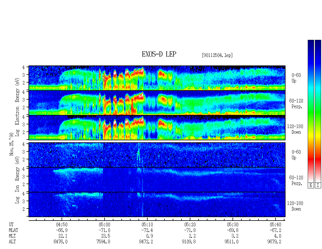The height and width of the screenshot is (249, 322).
Task: Click the ion color bar labeled I
Action: pyautogui.click(x=318, y=111)
